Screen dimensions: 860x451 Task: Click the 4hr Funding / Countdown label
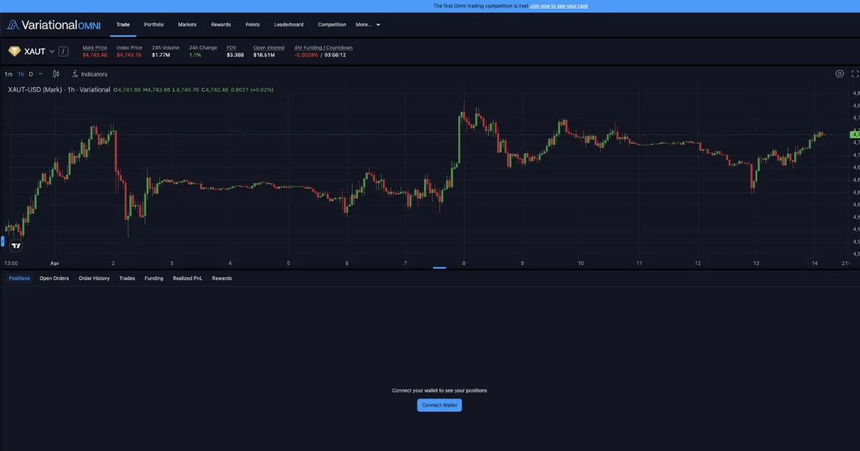tap(323, 48)
